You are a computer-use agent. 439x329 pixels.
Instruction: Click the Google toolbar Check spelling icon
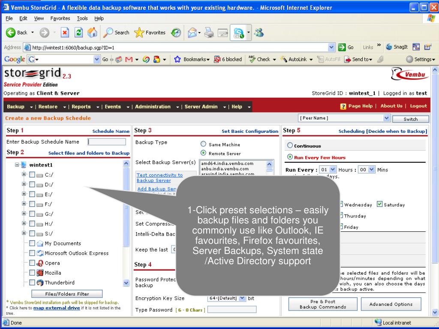tap(252, 59)
